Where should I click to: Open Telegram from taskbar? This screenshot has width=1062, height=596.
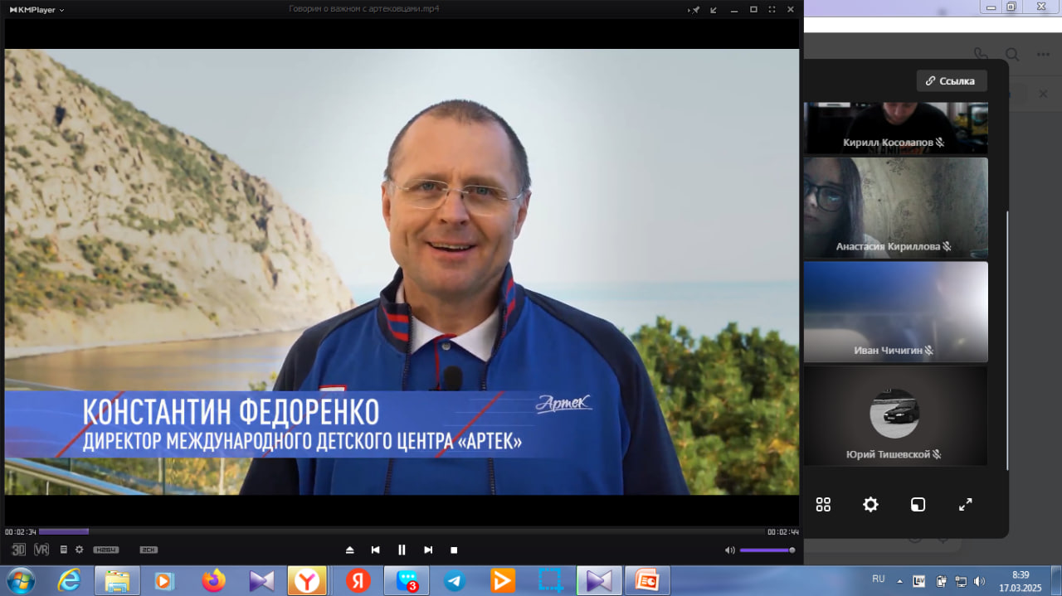pyautogui.click(x=455, y=581)
